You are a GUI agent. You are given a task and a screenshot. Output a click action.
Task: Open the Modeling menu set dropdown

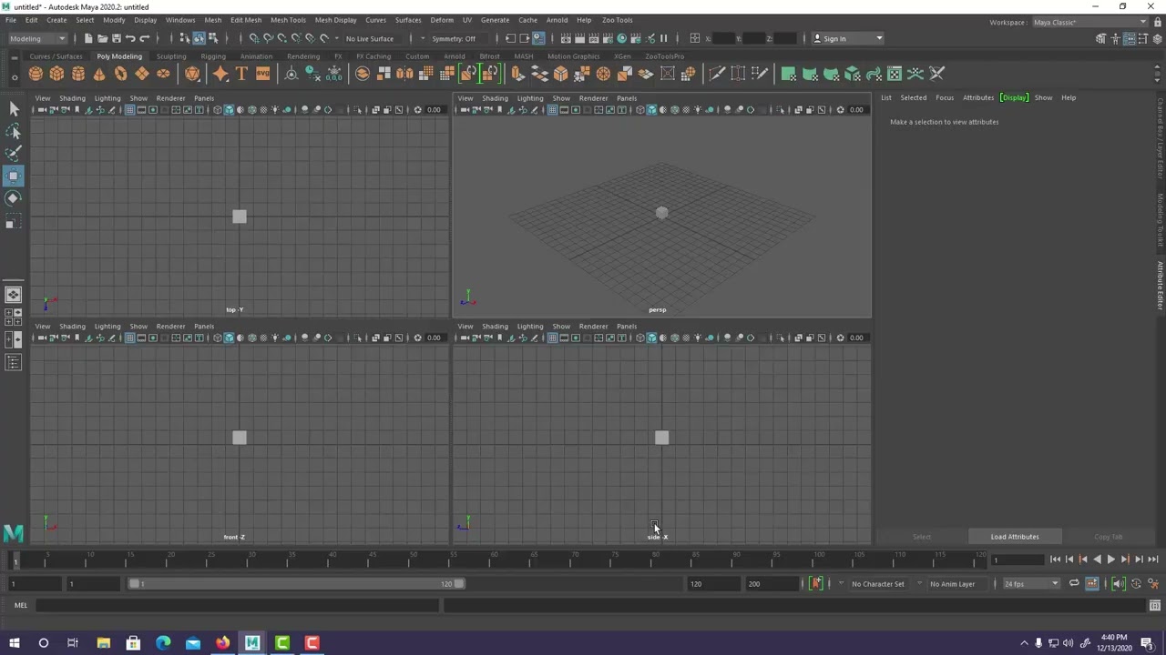[x=36, y=38]
